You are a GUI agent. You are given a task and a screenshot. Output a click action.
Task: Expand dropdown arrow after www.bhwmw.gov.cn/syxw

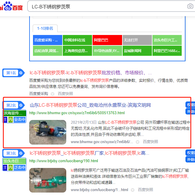[x=138, y=142]
